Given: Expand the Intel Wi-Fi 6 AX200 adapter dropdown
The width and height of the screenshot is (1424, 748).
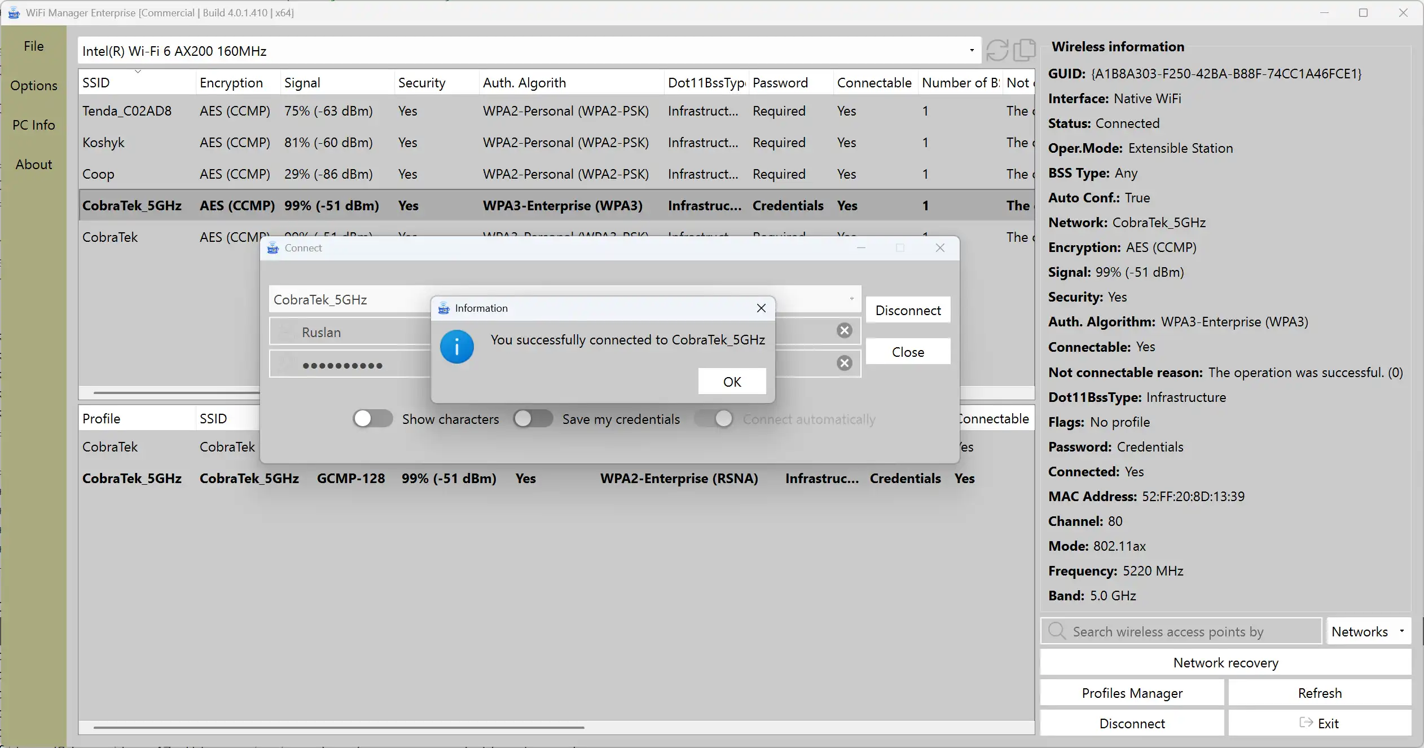Looking at the screenshot, I should [972, 51].
